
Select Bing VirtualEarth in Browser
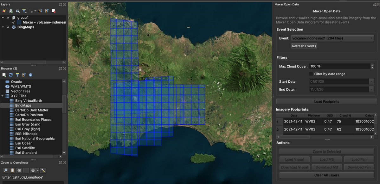pyautogui.click(x=28, y=101)
